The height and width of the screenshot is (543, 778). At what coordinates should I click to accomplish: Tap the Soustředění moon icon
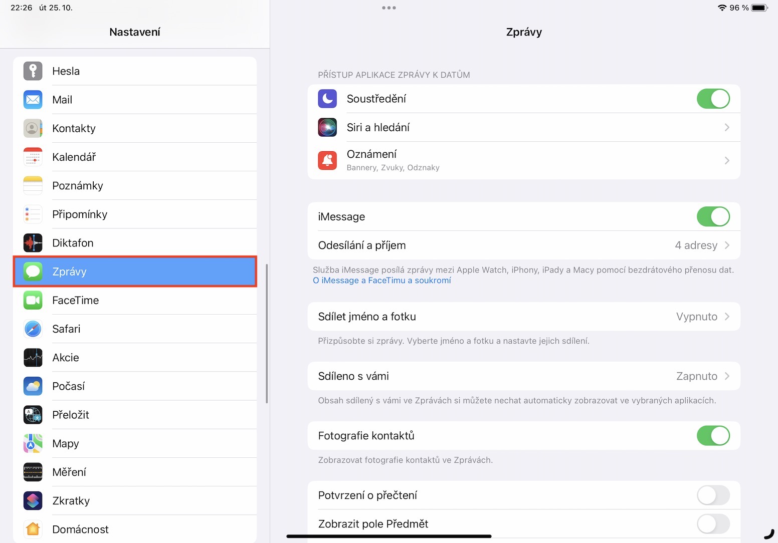tap(327, 99)
